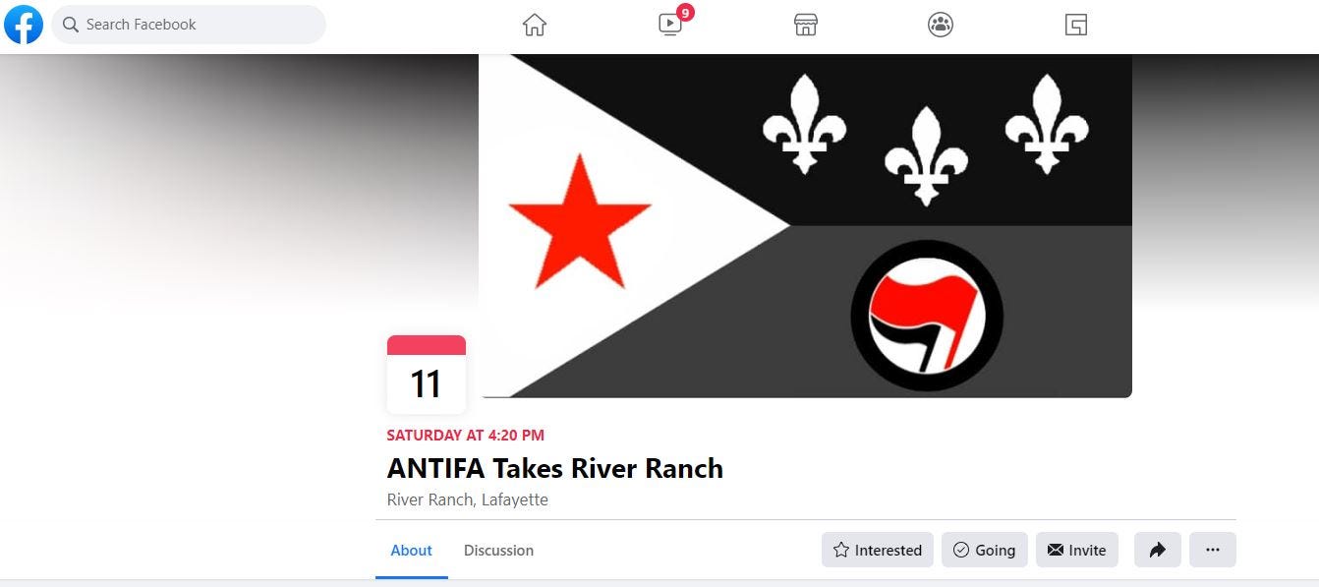Click the Facebook logo icon
This screenshot has height=587, width=1319.
(24, 25)
